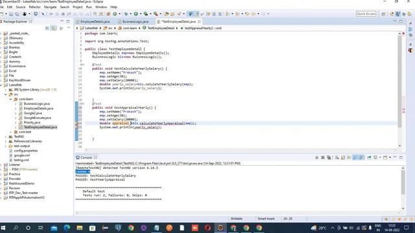The width and height of the screenshot is (415, 233).
Task: Click the Windows Start button
Action: 3,228
